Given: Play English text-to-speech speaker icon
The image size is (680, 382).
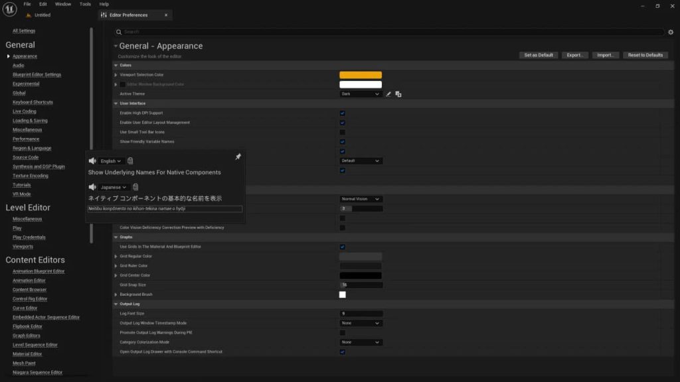Looking at the screenshot, I should pos(92,160).
